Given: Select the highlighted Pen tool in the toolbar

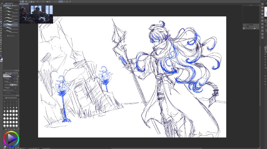Looking at the screenshot, I should point(1,22).
